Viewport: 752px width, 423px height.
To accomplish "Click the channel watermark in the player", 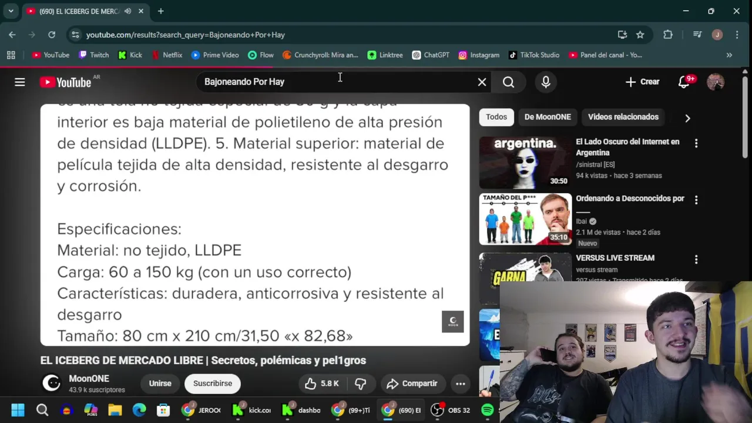I will coord(452,321).
